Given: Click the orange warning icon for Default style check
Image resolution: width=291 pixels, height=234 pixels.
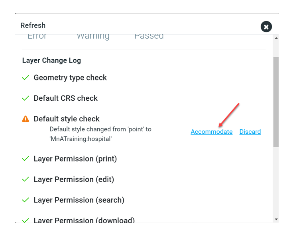Looking at the screenshot, I should pyautogui.click(x=26, y=119).
